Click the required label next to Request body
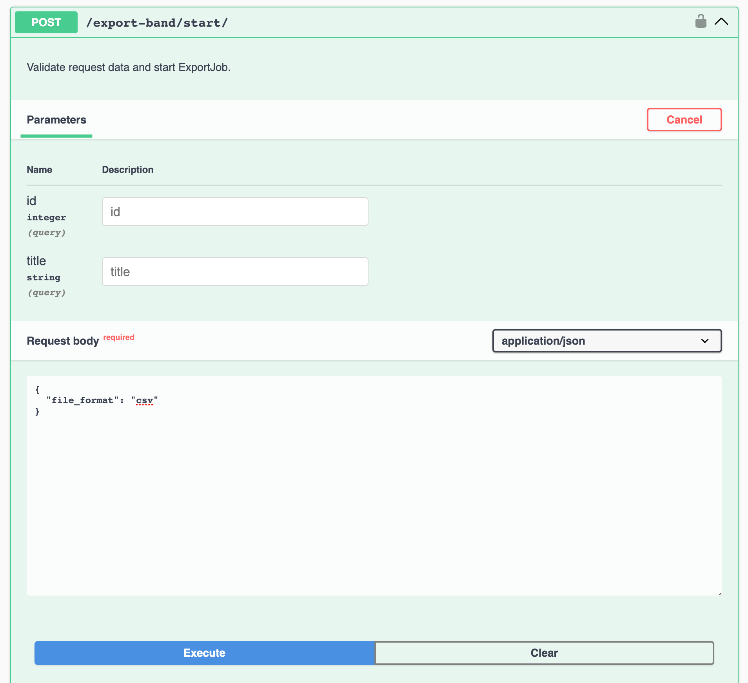Screen dimensions: 748x683 (x=118, y=337)
